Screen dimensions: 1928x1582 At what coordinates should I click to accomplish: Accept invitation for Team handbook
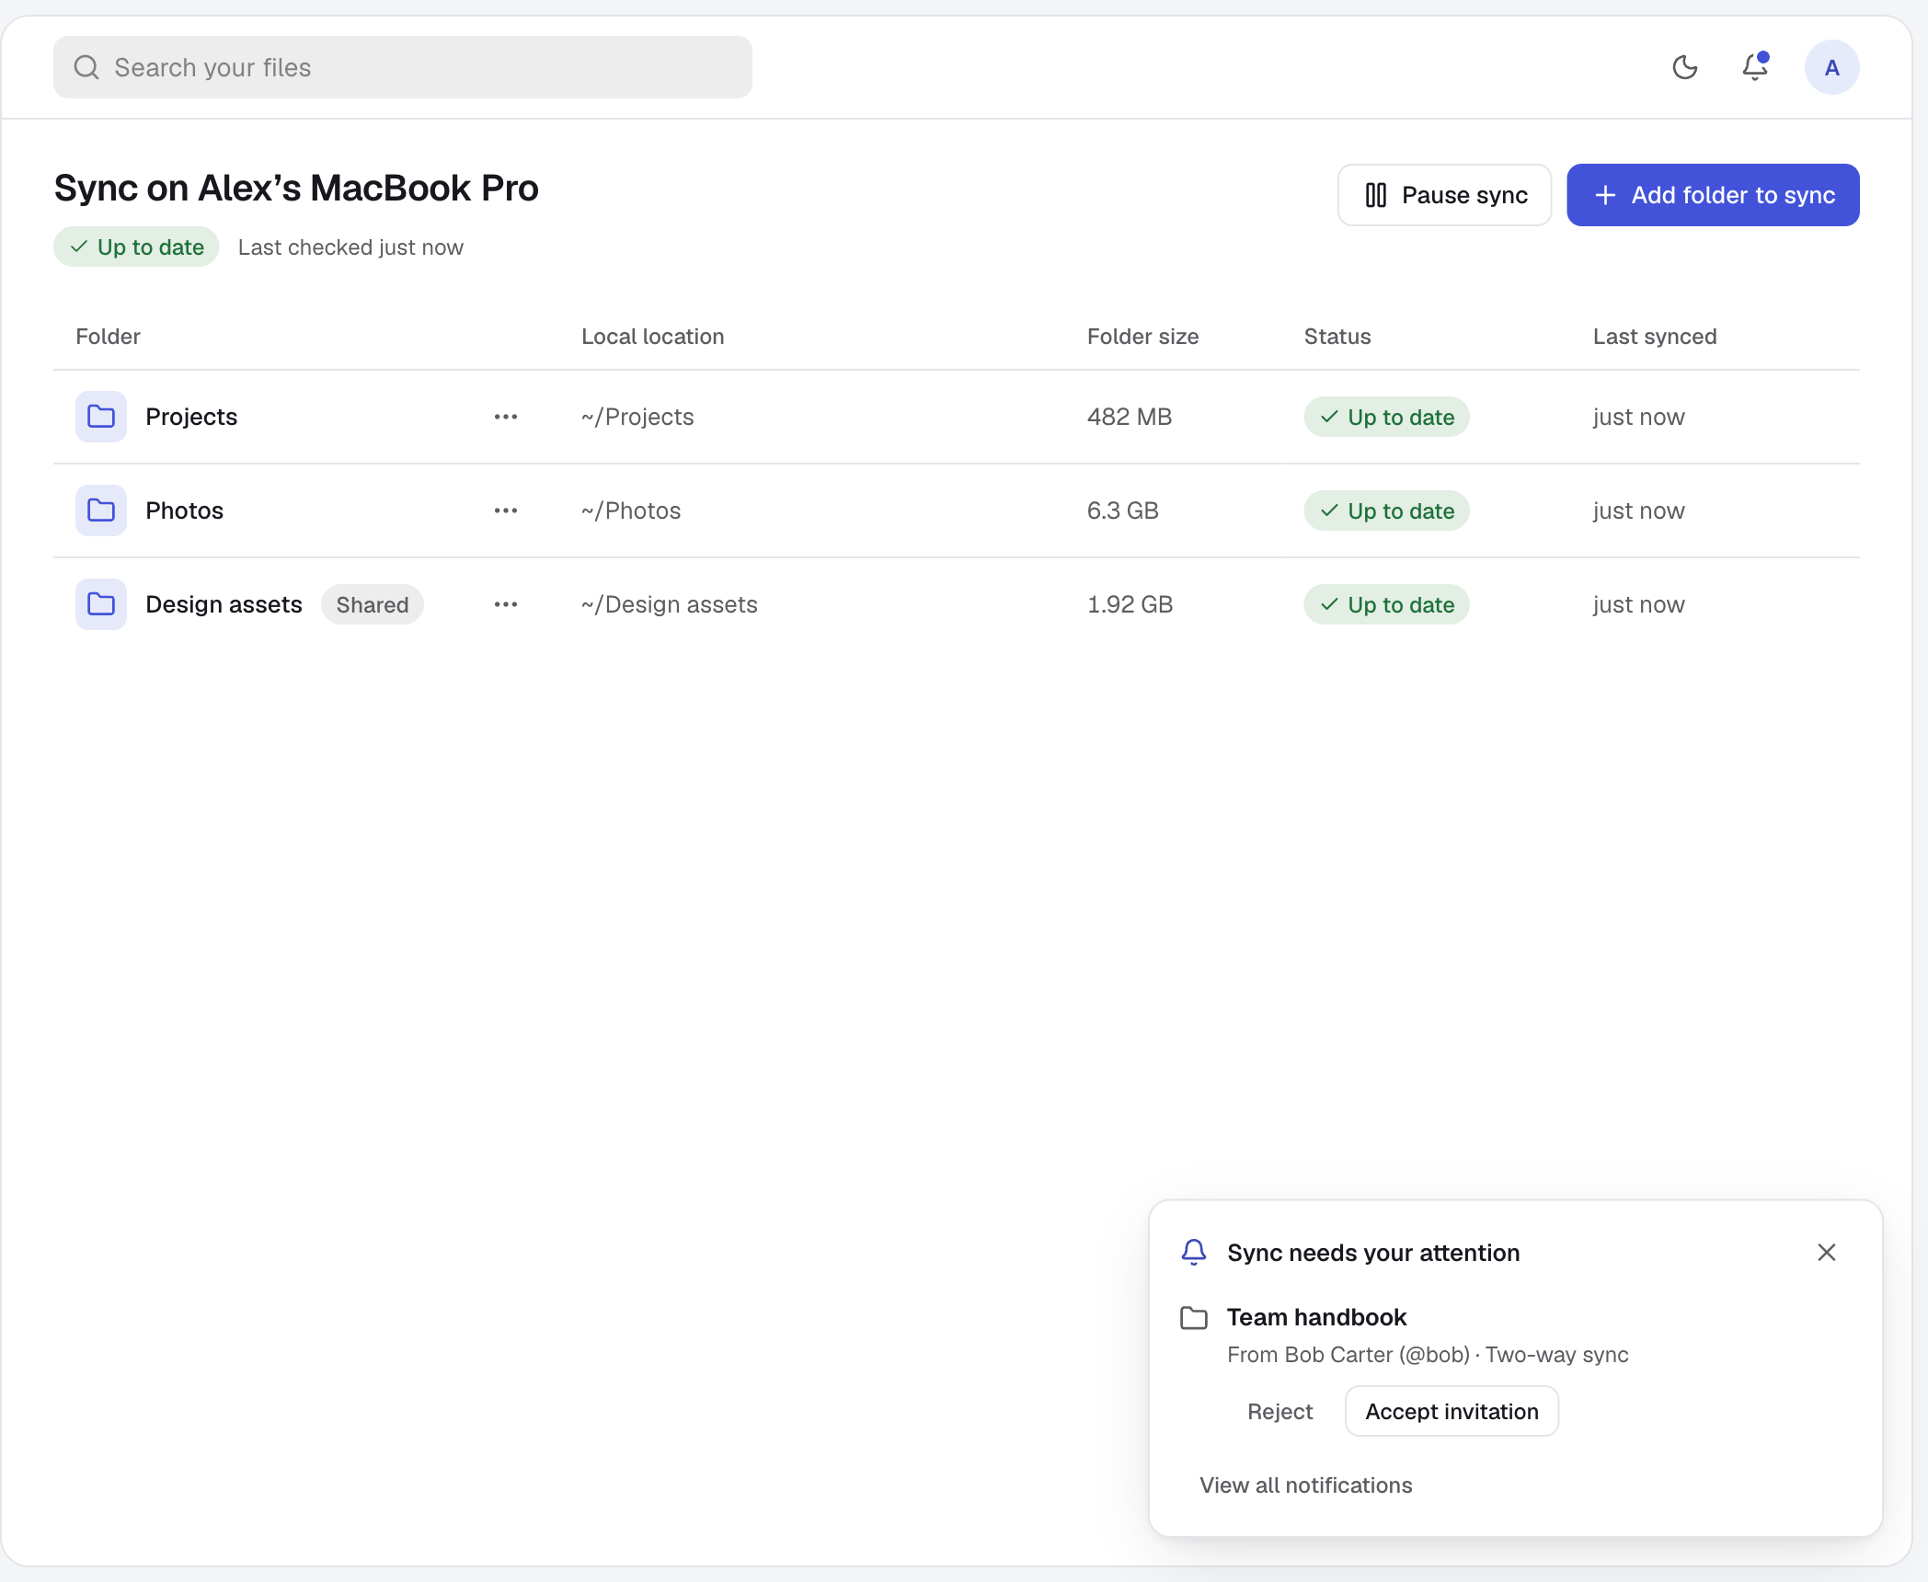click(x=1452, y=1412)
